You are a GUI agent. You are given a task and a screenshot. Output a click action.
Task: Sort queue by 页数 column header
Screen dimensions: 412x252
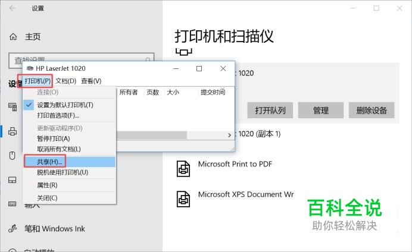152,92
